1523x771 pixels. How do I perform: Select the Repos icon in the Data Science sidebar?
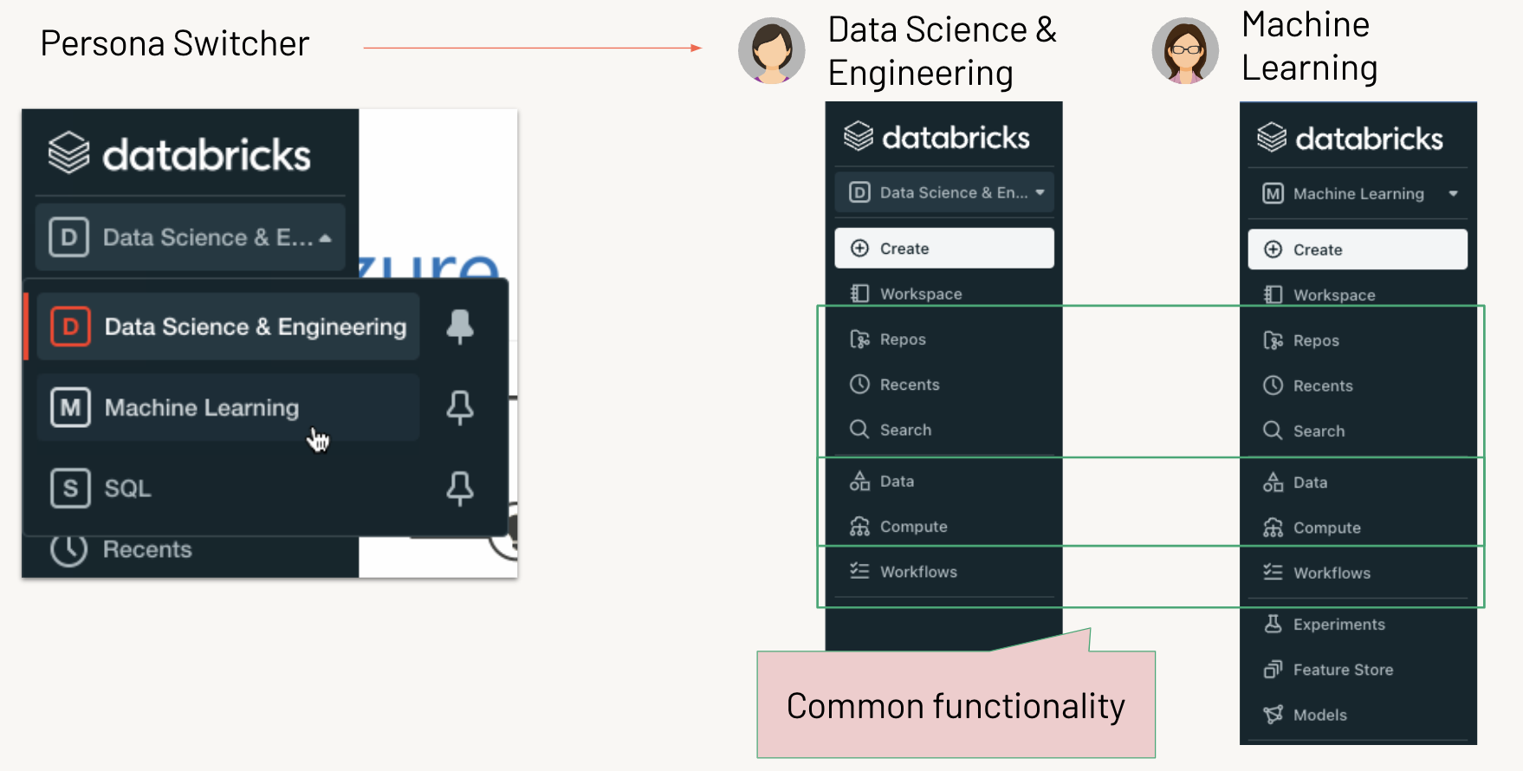coord(860,339)
